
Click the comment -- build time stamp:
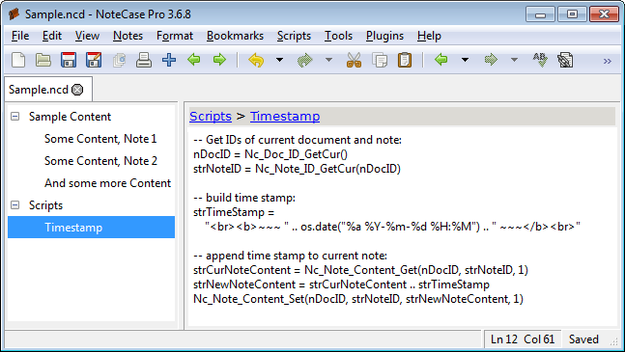[x=244, y=198]
